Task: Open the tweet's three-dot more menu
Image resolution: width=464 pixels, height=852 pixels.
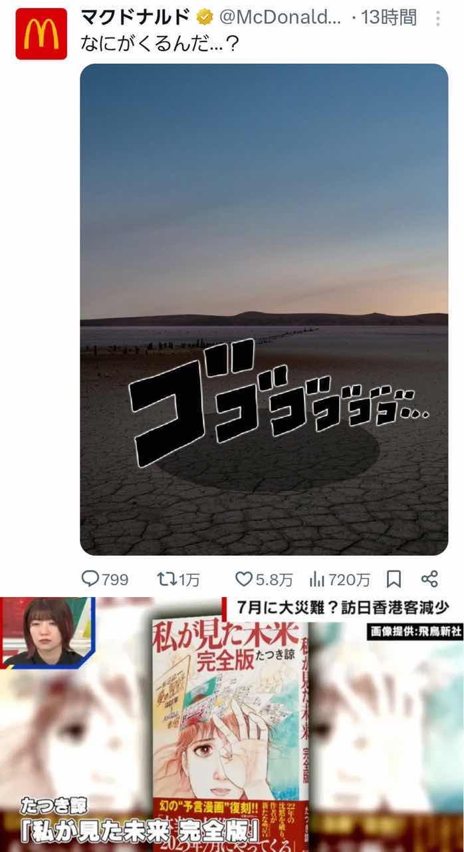Action: [437, 19]
